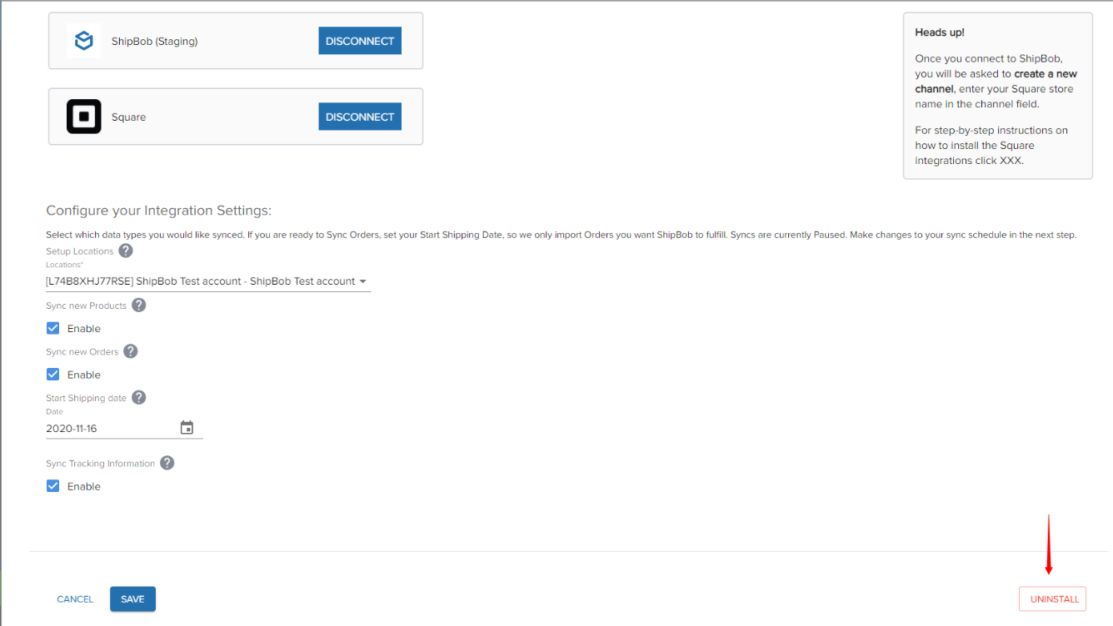Open help icon beside Sync new Orders
The width and height of the screenshot is (1113, 626).
(x=131, y=351)
